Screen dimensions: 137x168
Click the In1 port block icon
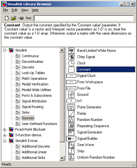coord(71,101)
